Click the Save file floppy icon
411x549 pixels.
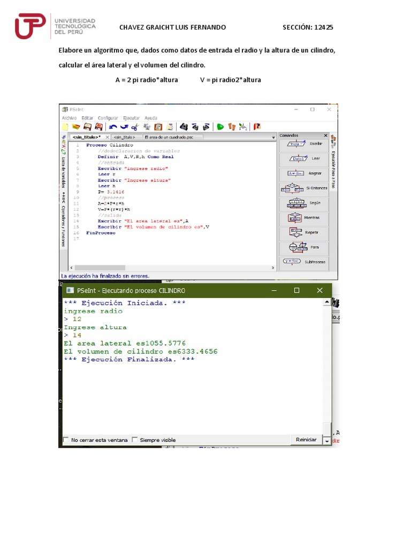(x=87, y=127)
